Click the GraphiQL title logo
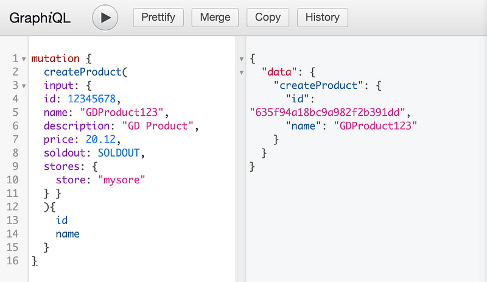Viewport: 487px width, 282px height. 40,18
